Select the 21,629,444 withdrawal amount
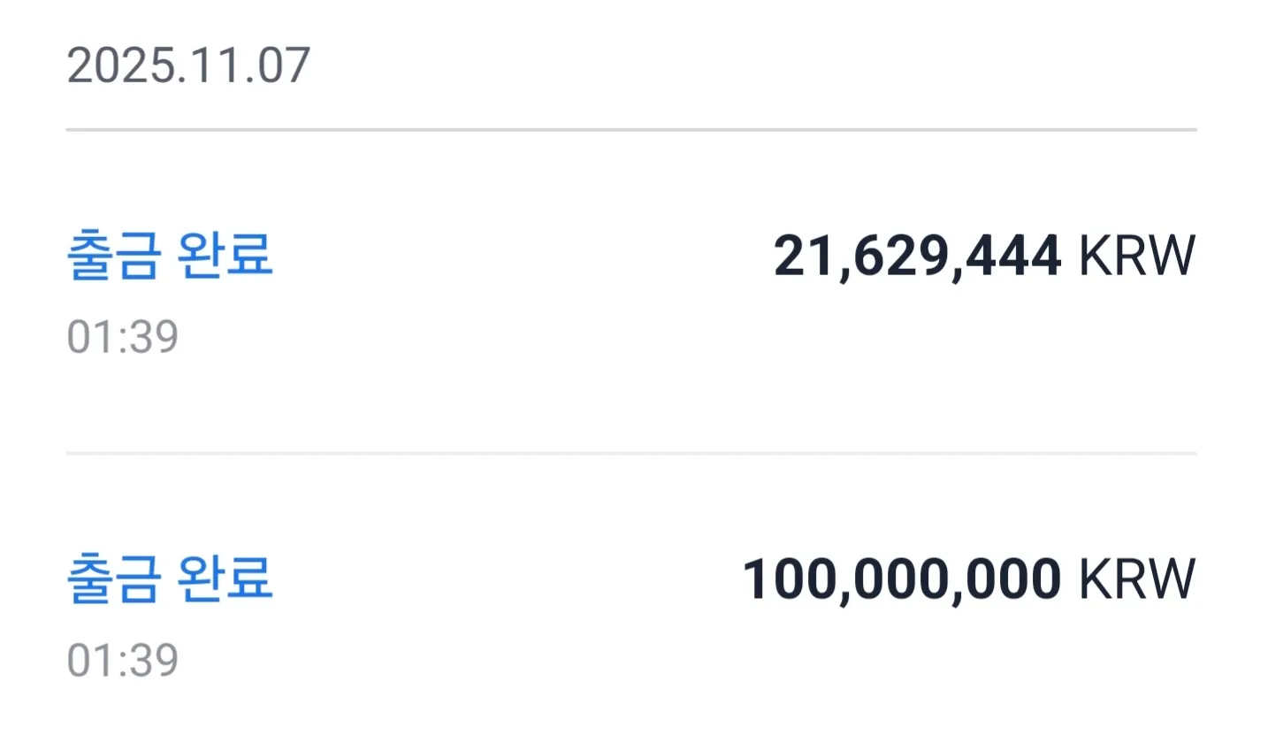 tap(917, 257)
